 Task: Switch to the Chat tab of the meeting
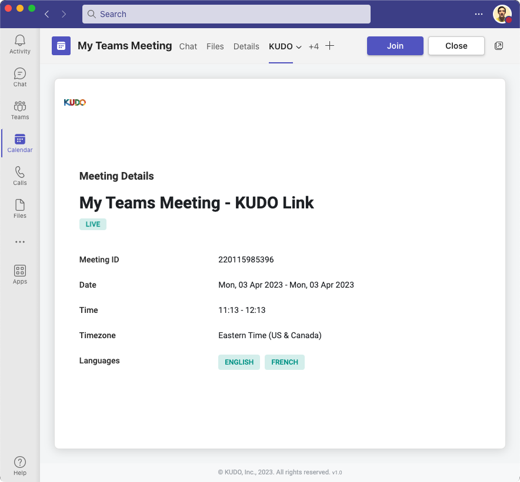188,46
